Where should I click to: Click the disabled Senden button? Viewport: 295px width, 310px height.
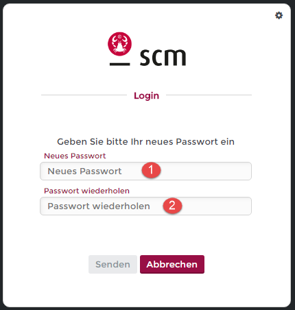pyautogui.click(x=113, y=264)
